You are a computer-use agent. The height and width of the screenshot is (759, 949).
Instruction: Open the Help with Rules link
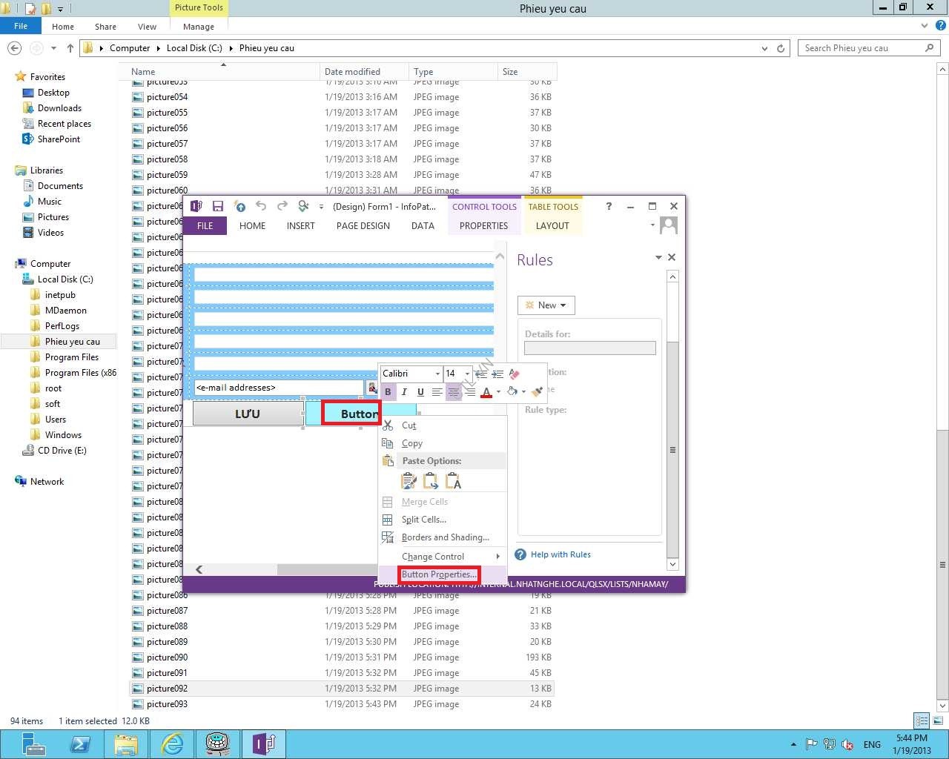tap(561, 554)
